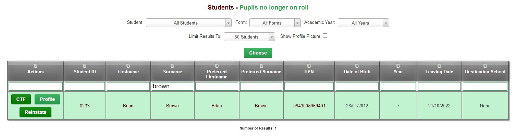
Task: Click the pin icon above Leaving Date header
Action: [x=439, y=65]
